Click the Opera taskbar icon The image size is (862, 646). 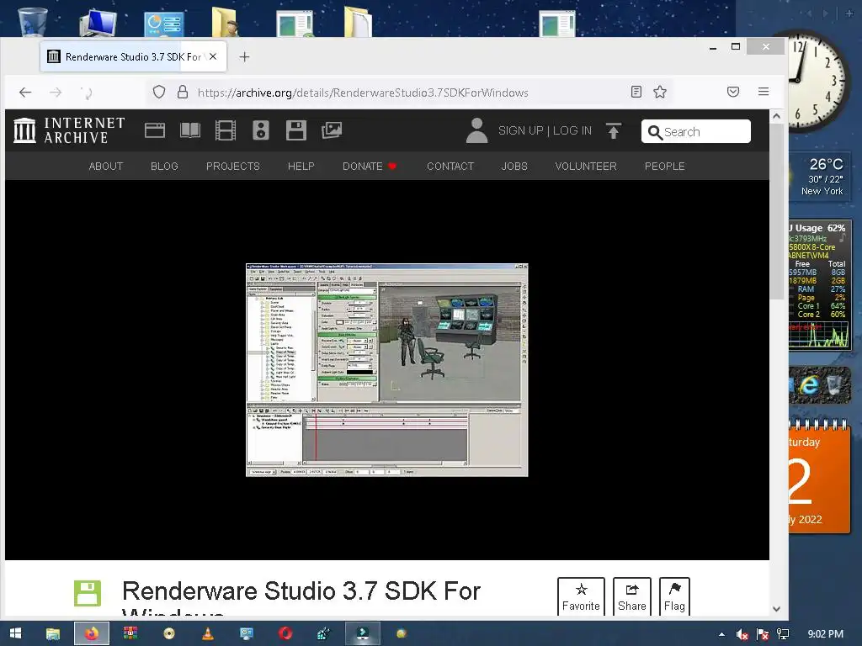coord(285,633)
